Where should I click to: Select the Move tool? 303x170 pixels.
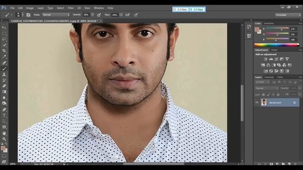tap(4, 28)
